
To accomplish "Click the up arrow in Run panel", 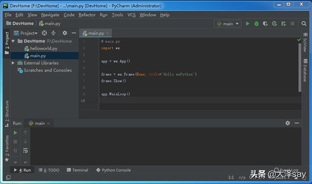I will (x=25, y=132).
